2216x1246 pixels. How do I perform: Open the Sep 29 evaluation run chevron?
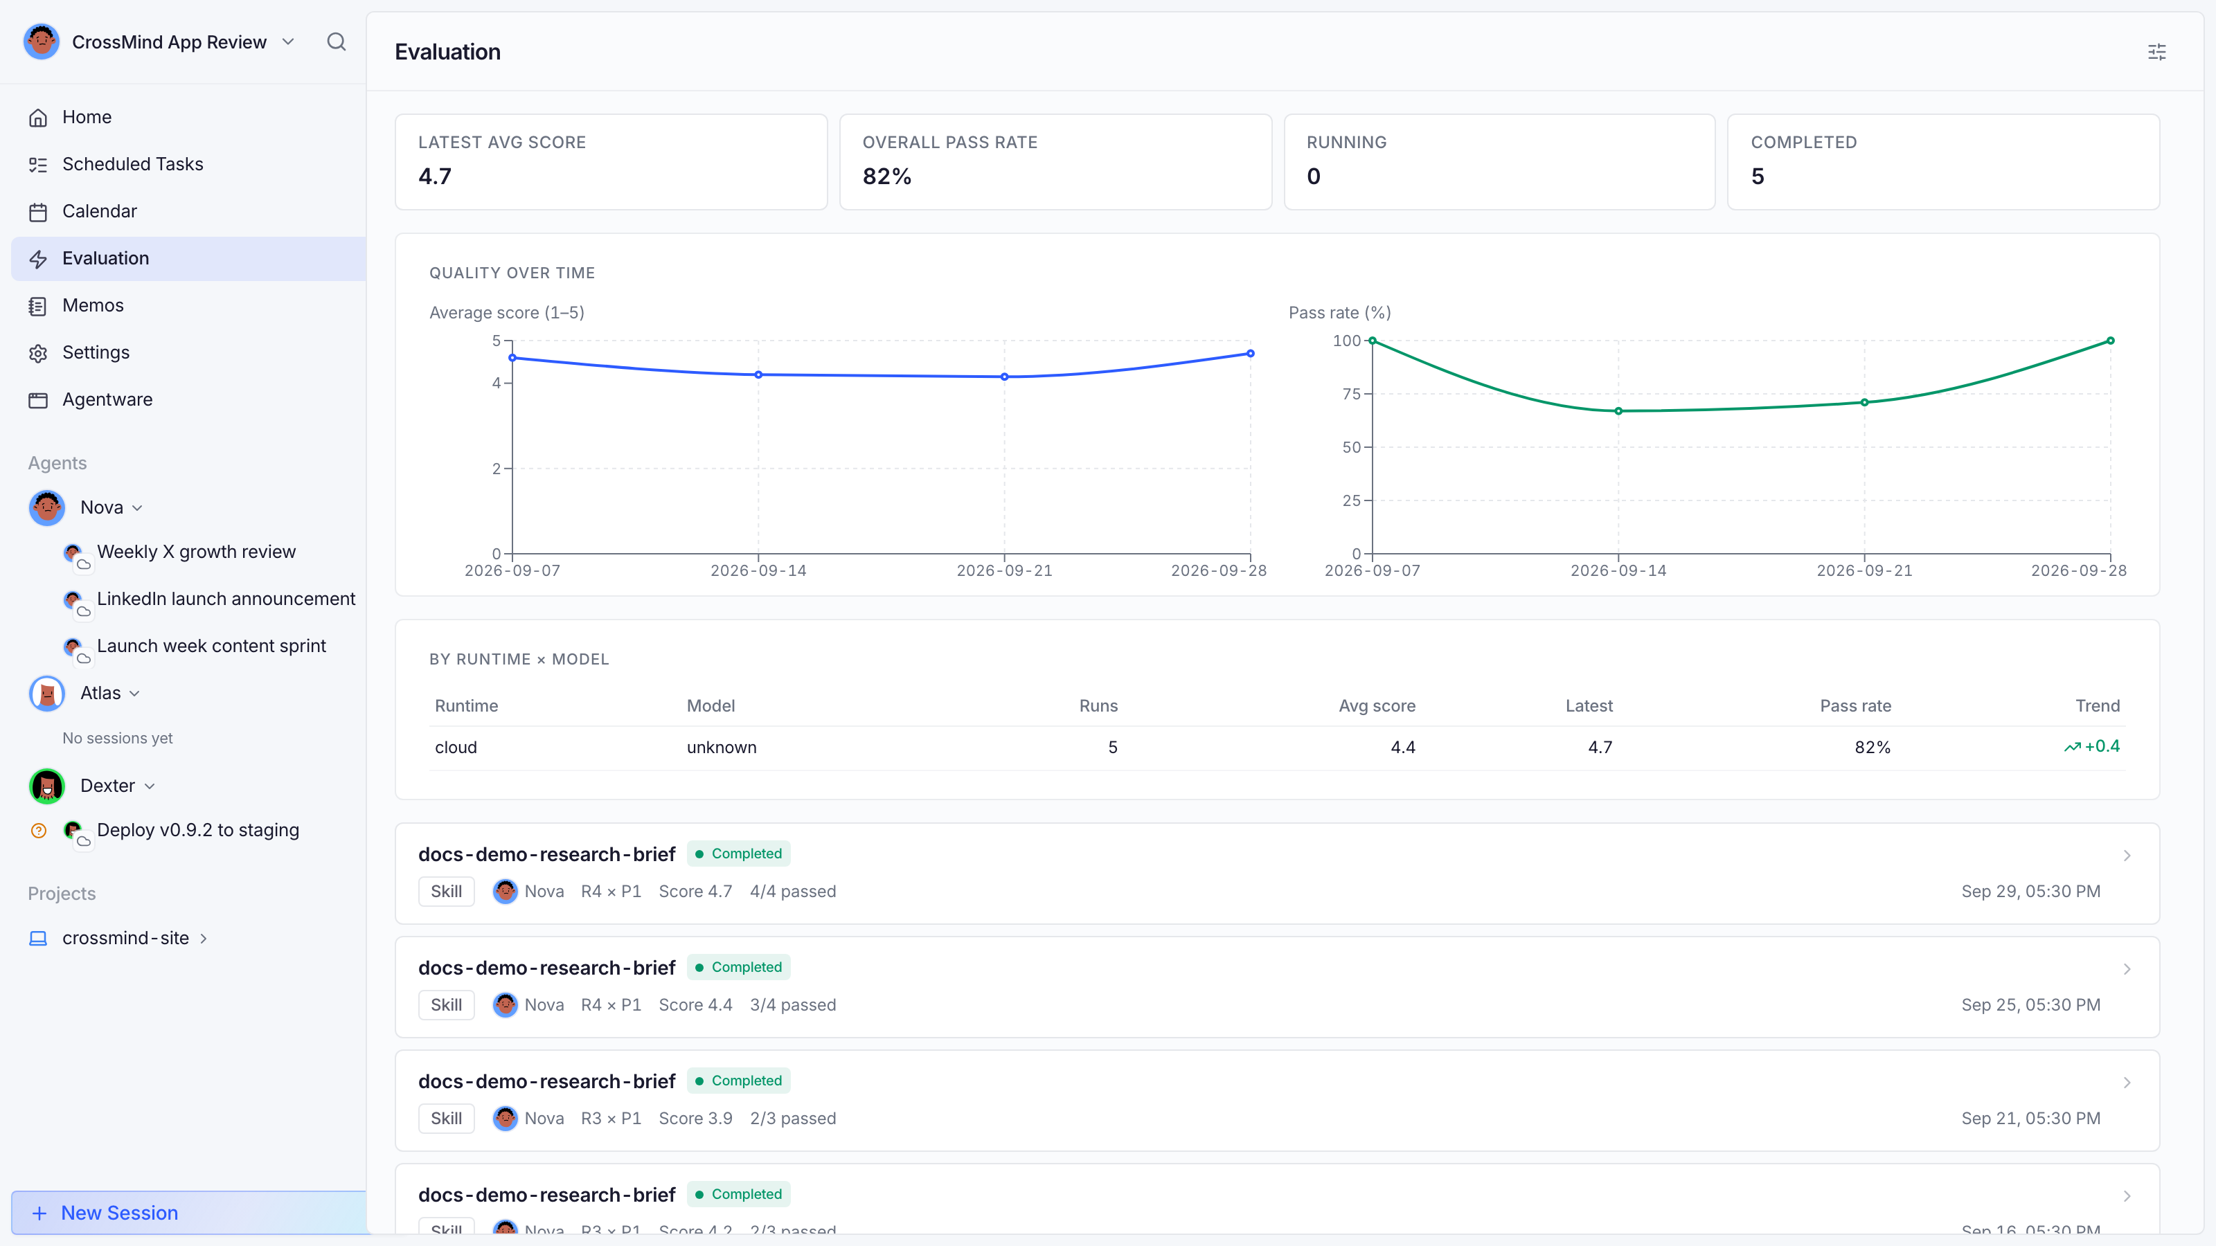click(x=2127, y=856)
